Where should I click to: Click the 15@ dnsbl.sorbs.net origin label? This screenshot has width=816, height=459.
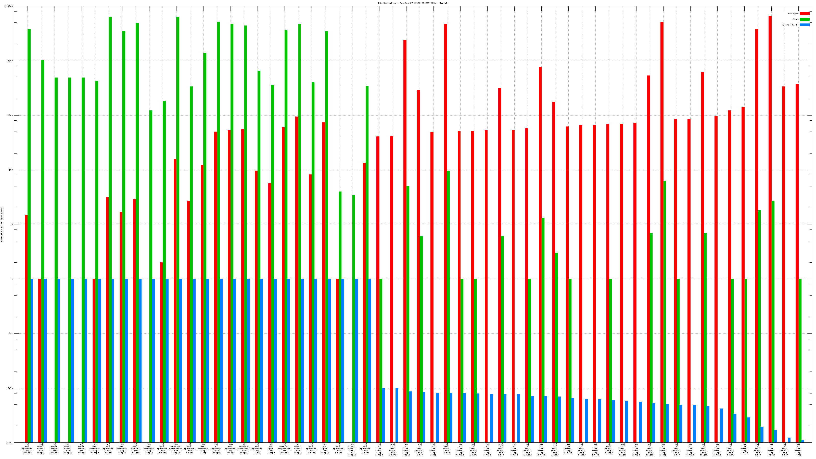41,449
